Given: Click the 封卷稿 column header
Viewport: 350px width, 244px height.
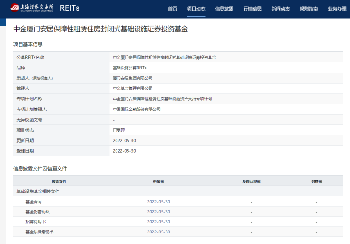Looking at the screenshot, I should point(316,181).
